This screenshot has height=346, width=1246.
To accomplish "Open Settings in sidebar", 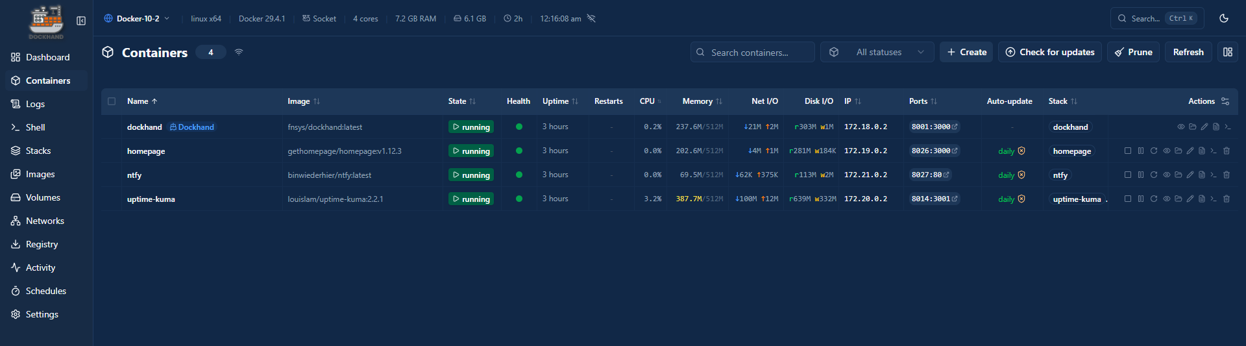I will [47, 314].
